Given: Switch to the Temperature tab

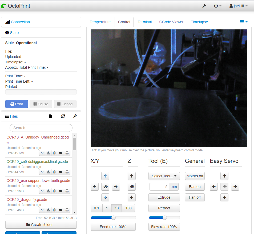Looking at the screenshot, I should (100, 22).
